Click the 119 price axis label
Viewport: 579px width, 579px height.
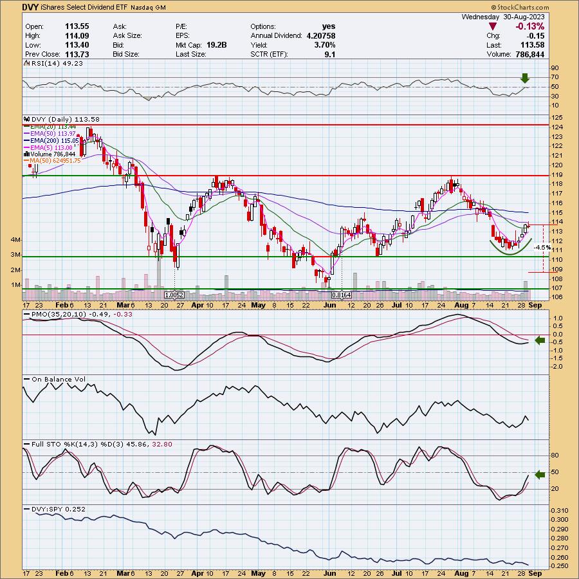[558, 174]
